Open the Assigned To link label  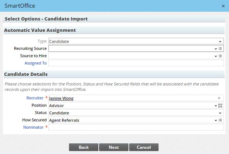[x=36, y=63]
